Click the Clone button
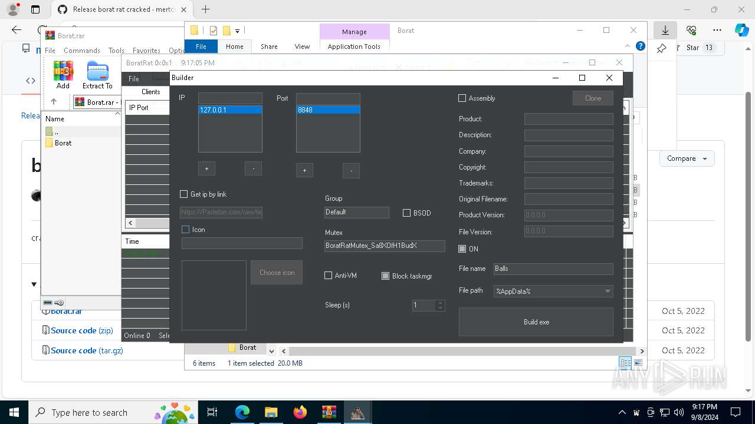This screenshot has height=424, width=755. click(x=593, y=98)
